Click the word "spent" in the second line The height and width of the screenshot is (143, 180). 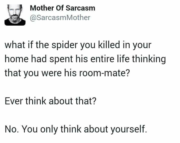click(x=61, y=59)
